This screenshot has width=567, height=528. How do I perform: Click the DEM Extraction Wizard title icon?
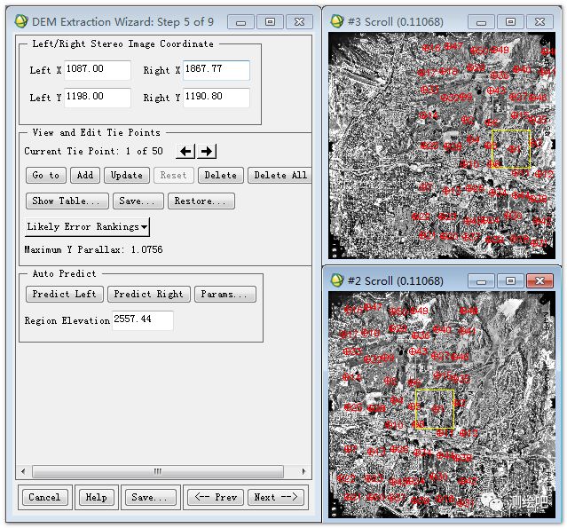20,20
